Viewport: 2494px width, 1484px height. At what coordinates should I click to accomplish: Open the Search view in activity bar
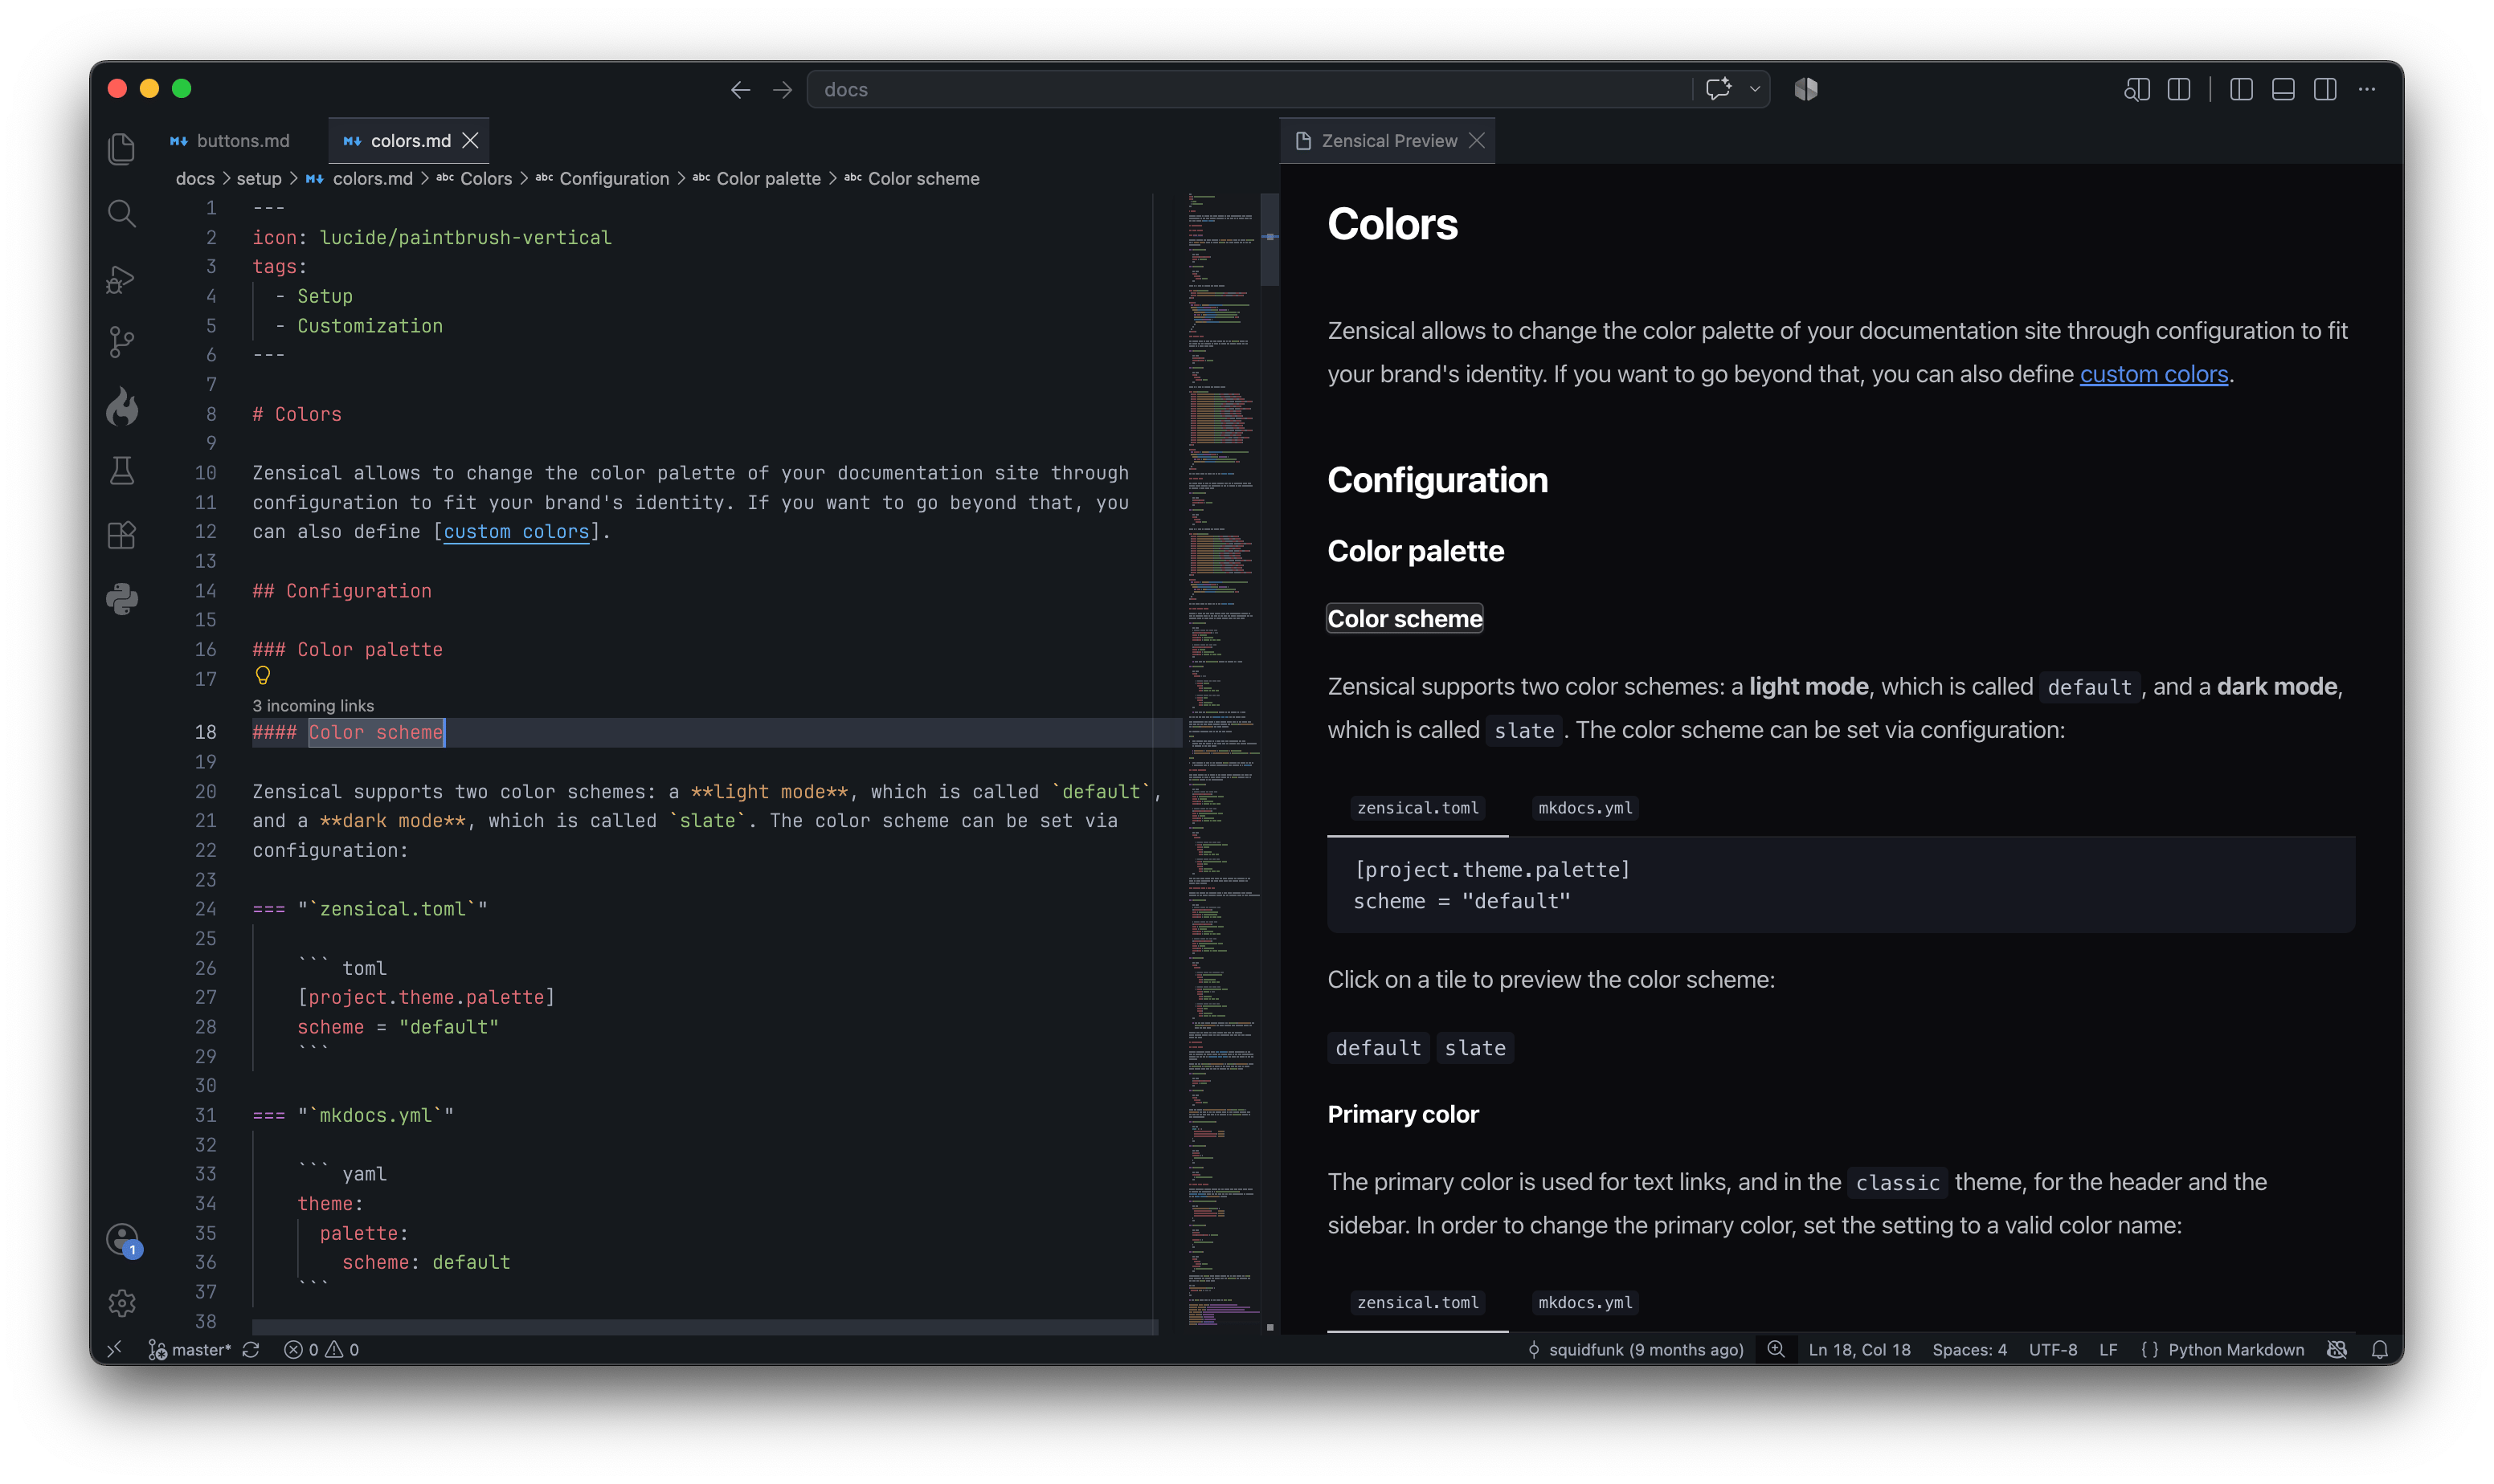[x=122, y=213]
